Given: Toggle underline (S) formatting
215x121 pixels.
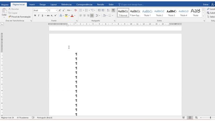Looking at the screenshot, I should [x=42, y=15].
